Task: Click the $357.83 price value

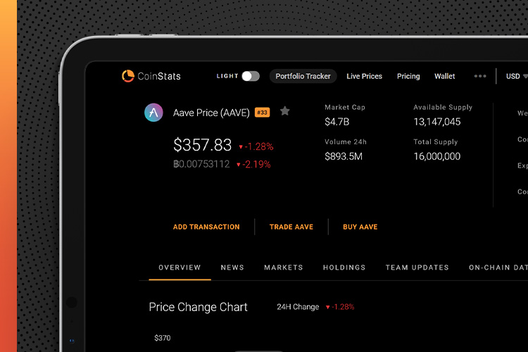Action: pos(202,145)
